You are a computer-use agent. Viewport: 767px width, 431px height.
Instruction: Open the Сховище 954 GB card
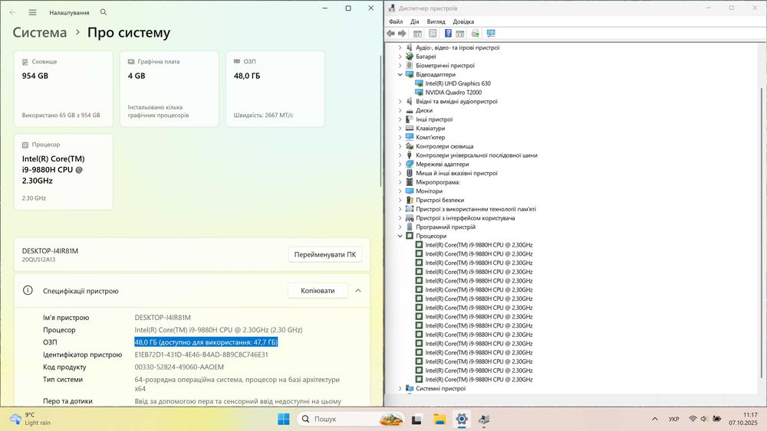64,89
